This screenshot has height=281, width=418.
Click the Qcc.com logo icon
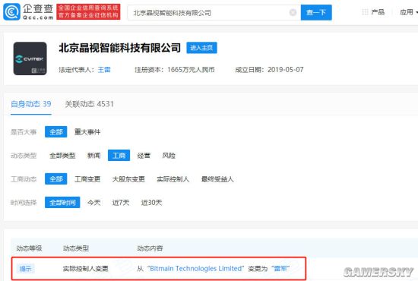(x=11, y=11)
